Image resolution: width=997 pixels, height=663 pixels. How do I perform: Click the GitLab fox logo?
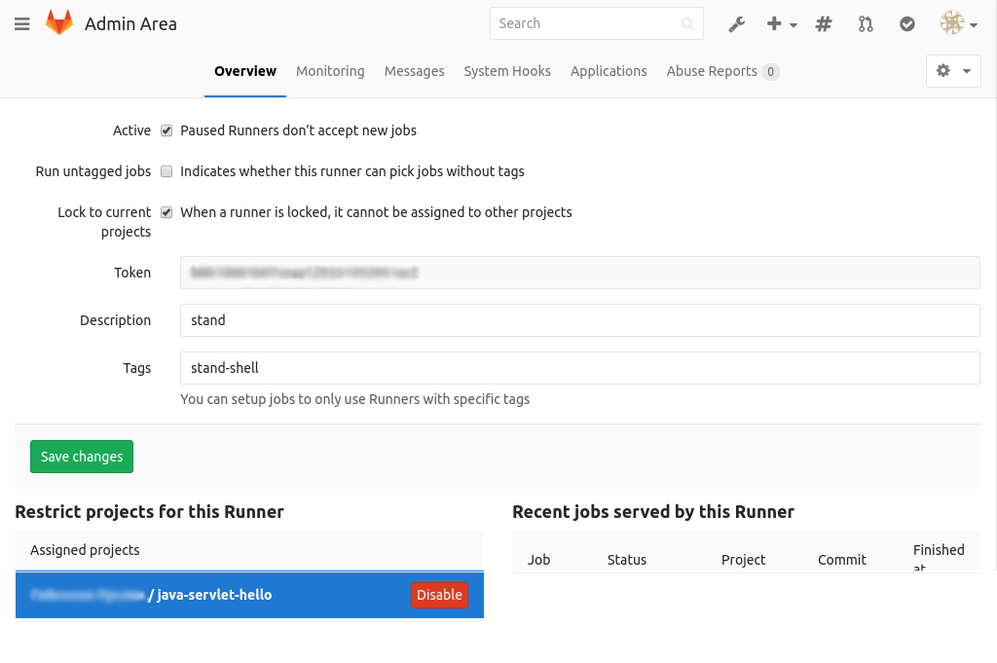click(x=59, y=23)
